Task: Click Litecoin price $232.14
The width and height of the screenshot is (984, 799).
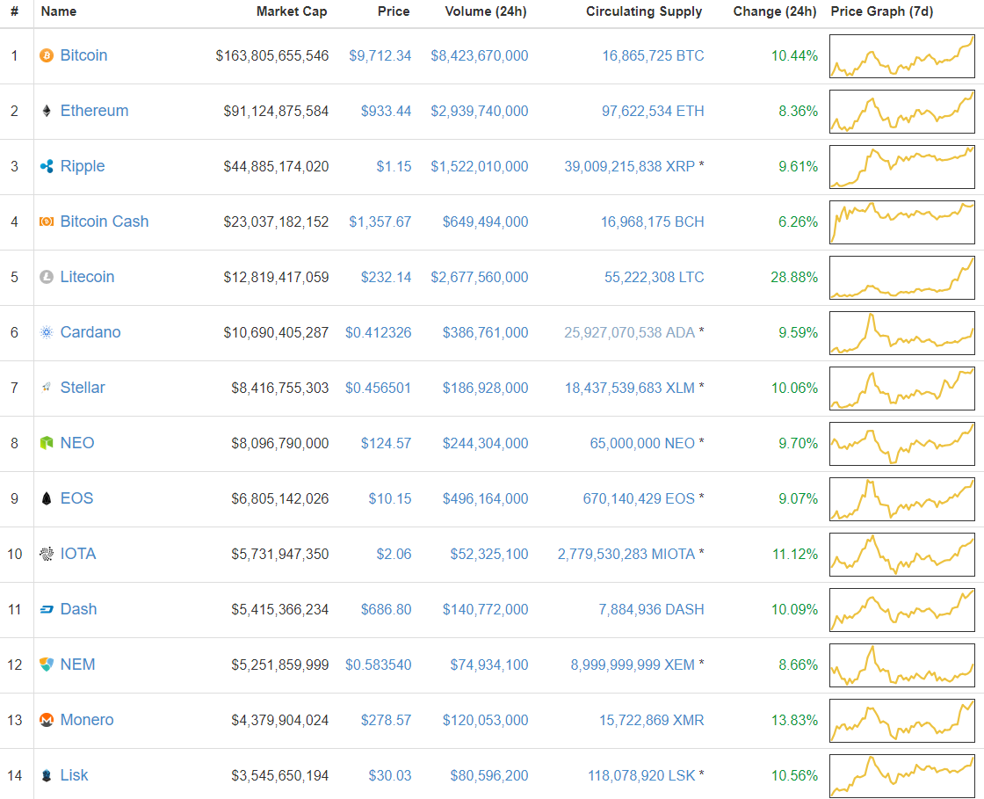Action: coord(386,277)
